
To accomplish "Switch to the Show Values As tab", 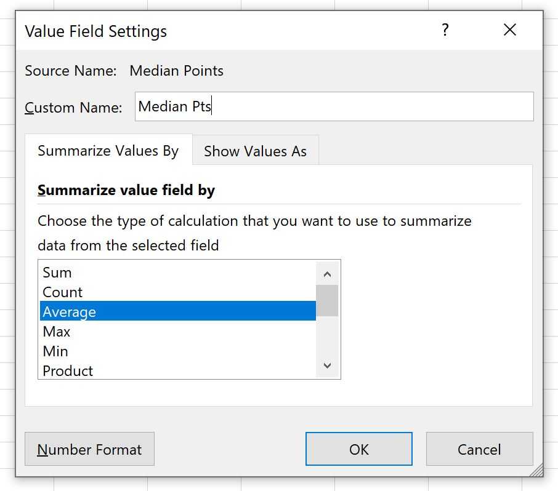I will [x=255, y=151].
